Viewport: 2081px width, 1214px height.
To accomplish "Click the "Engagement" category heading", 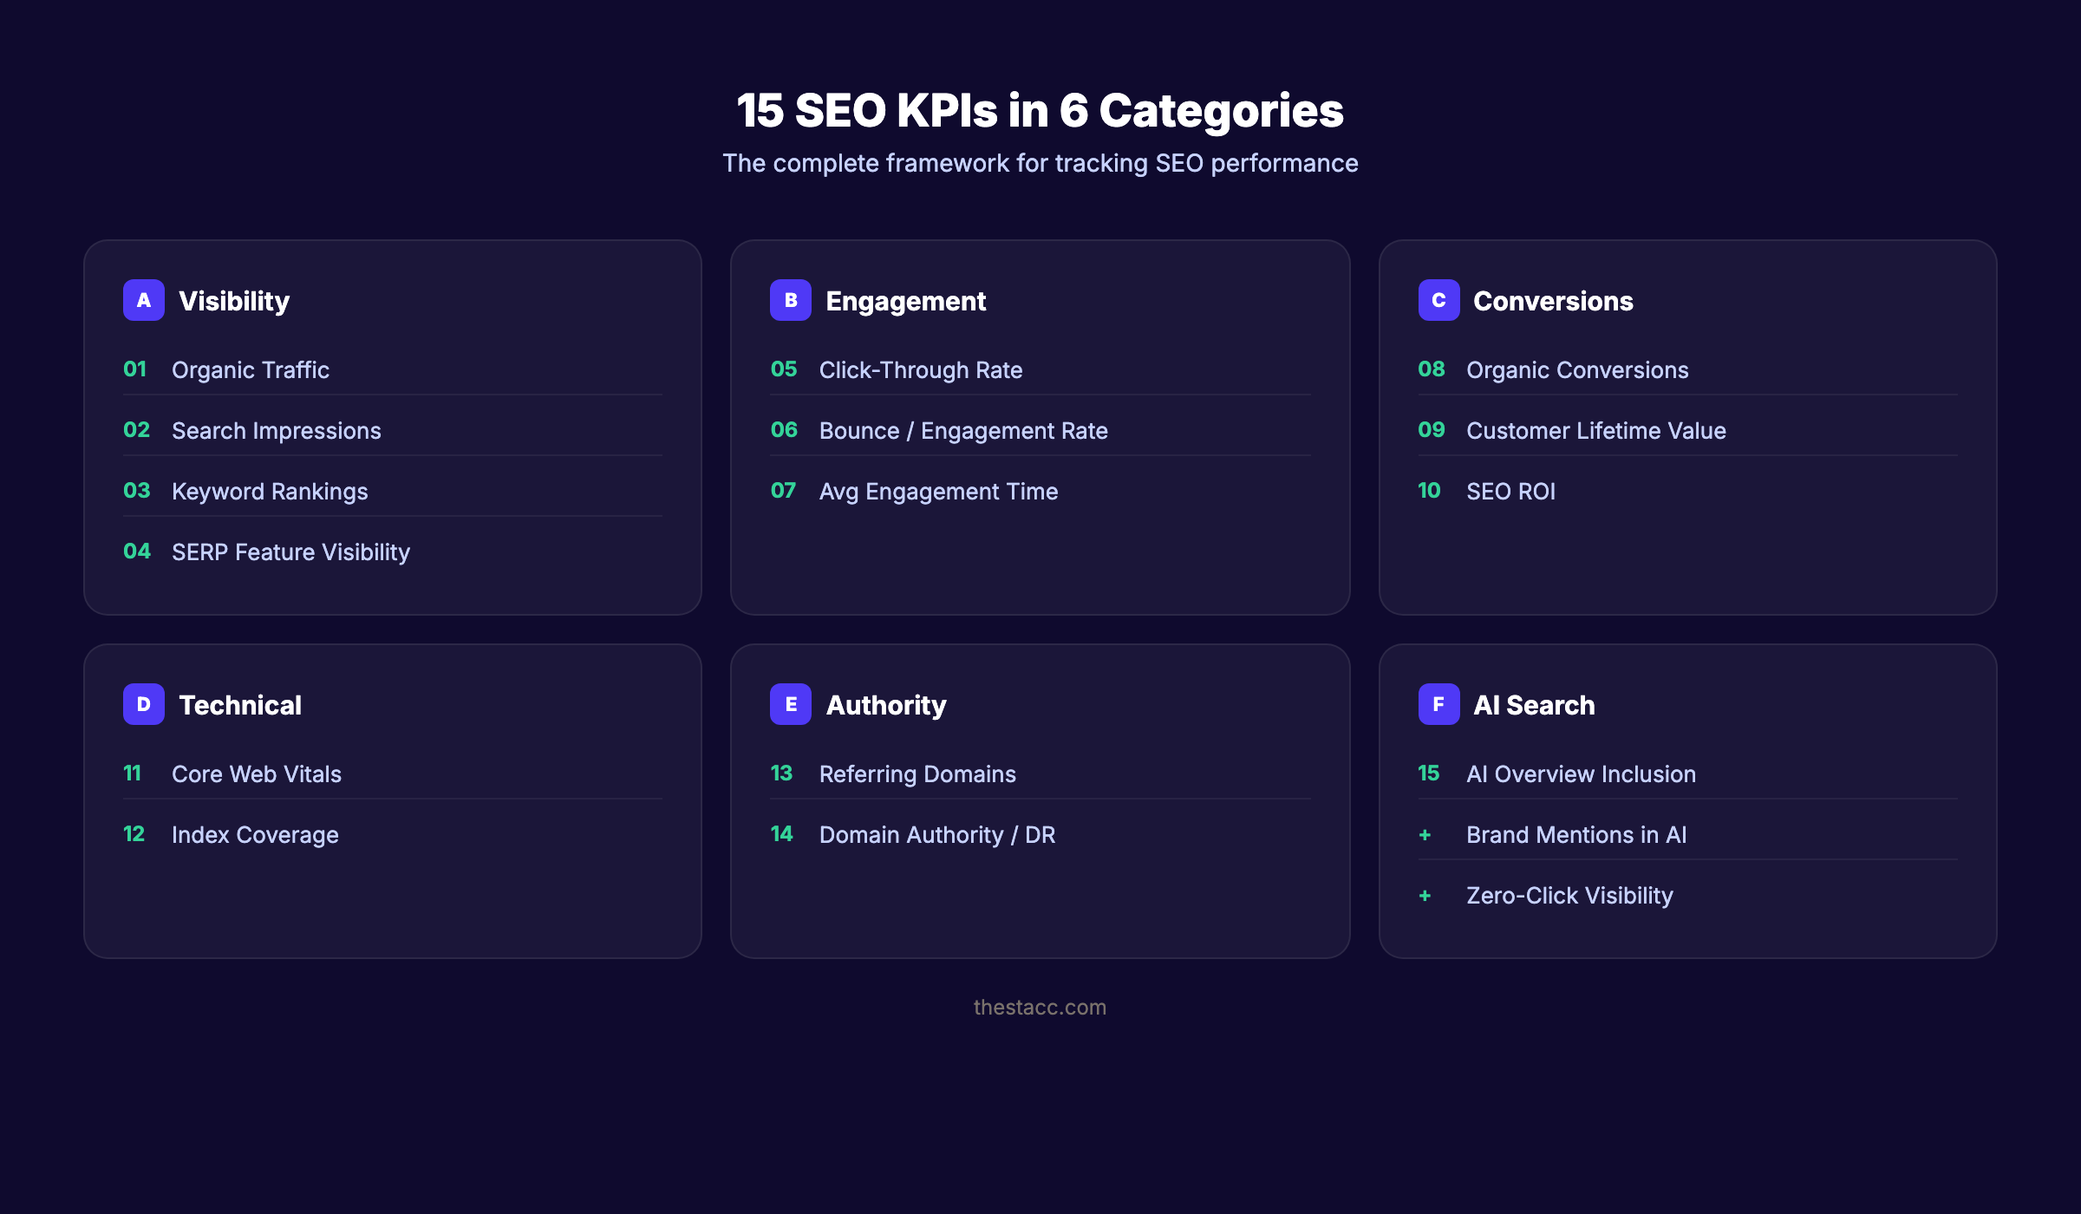I will point(906,301).
